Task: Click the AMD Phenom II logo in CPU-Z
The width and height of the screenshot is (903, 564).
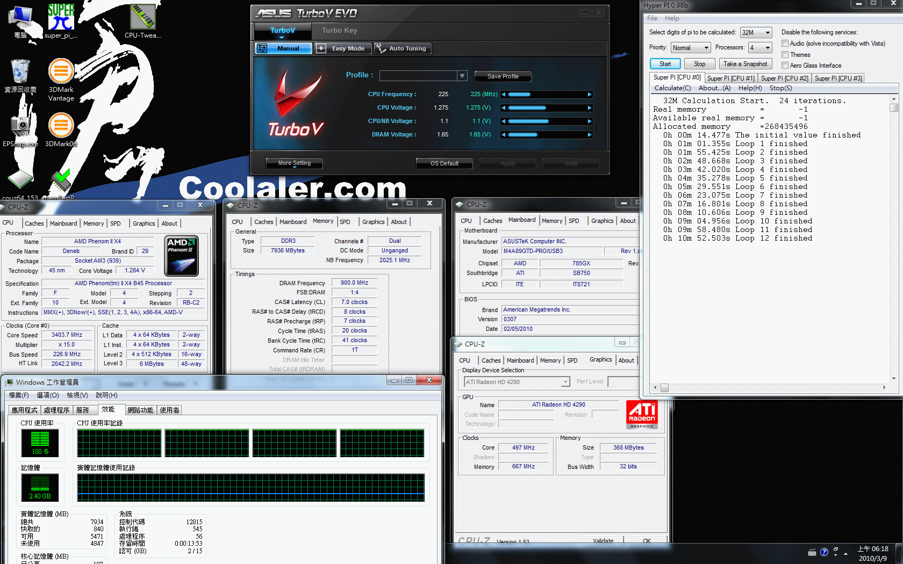Action: [x=182, y=256]
